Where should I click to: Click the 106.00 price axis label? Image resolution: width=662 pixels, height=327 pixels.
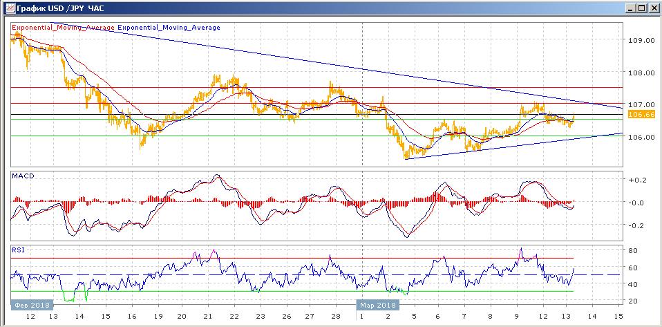642,137
